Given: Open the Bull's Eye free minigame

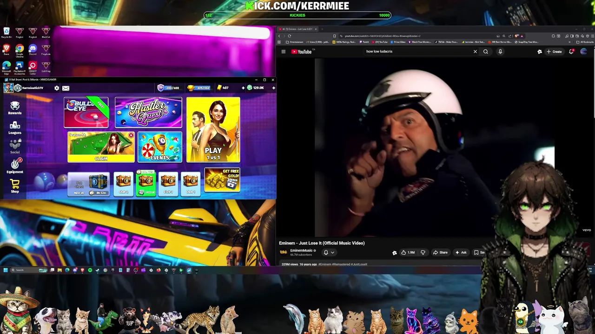Looking at the screenshot, I should [x=86, y=112].
